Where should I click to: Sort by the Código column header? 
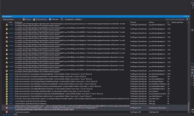tap(11, 22)
